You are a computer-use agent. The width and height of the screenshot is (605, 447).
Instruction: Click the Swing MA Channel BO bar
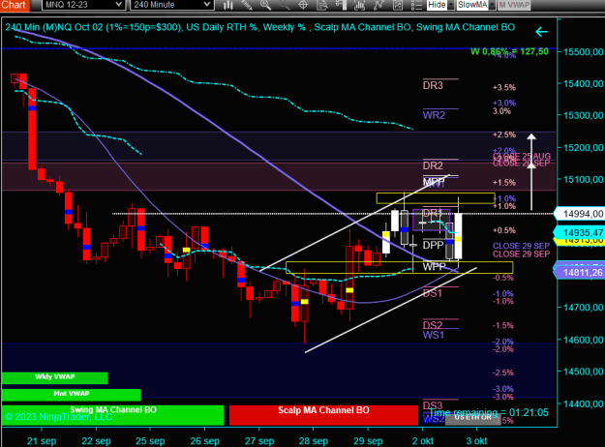112,415
